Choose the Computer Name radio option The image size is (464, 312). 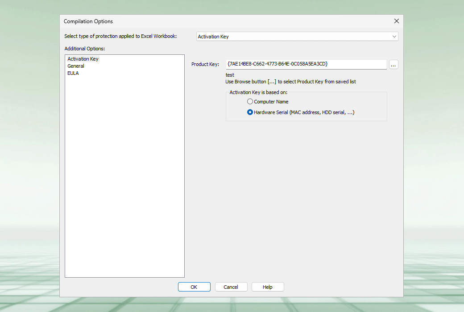pos(268,102)
